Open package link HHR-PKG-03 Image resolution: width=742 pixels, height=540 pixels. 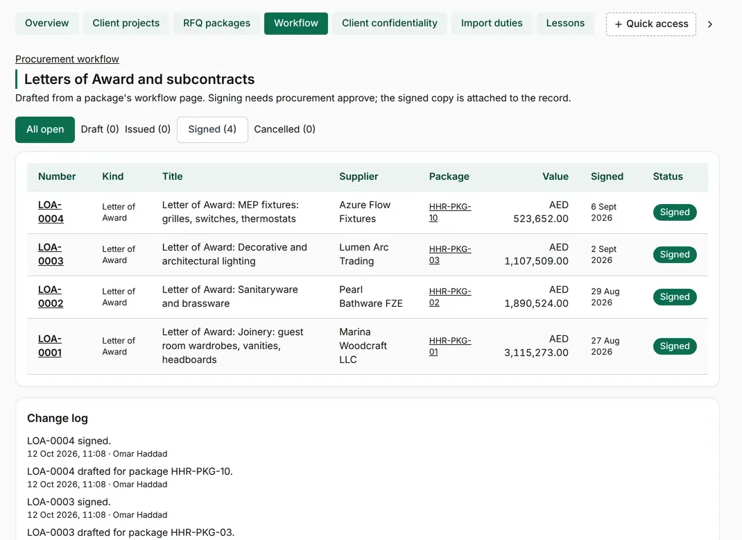pyautogui.click(x=450, y=254)
